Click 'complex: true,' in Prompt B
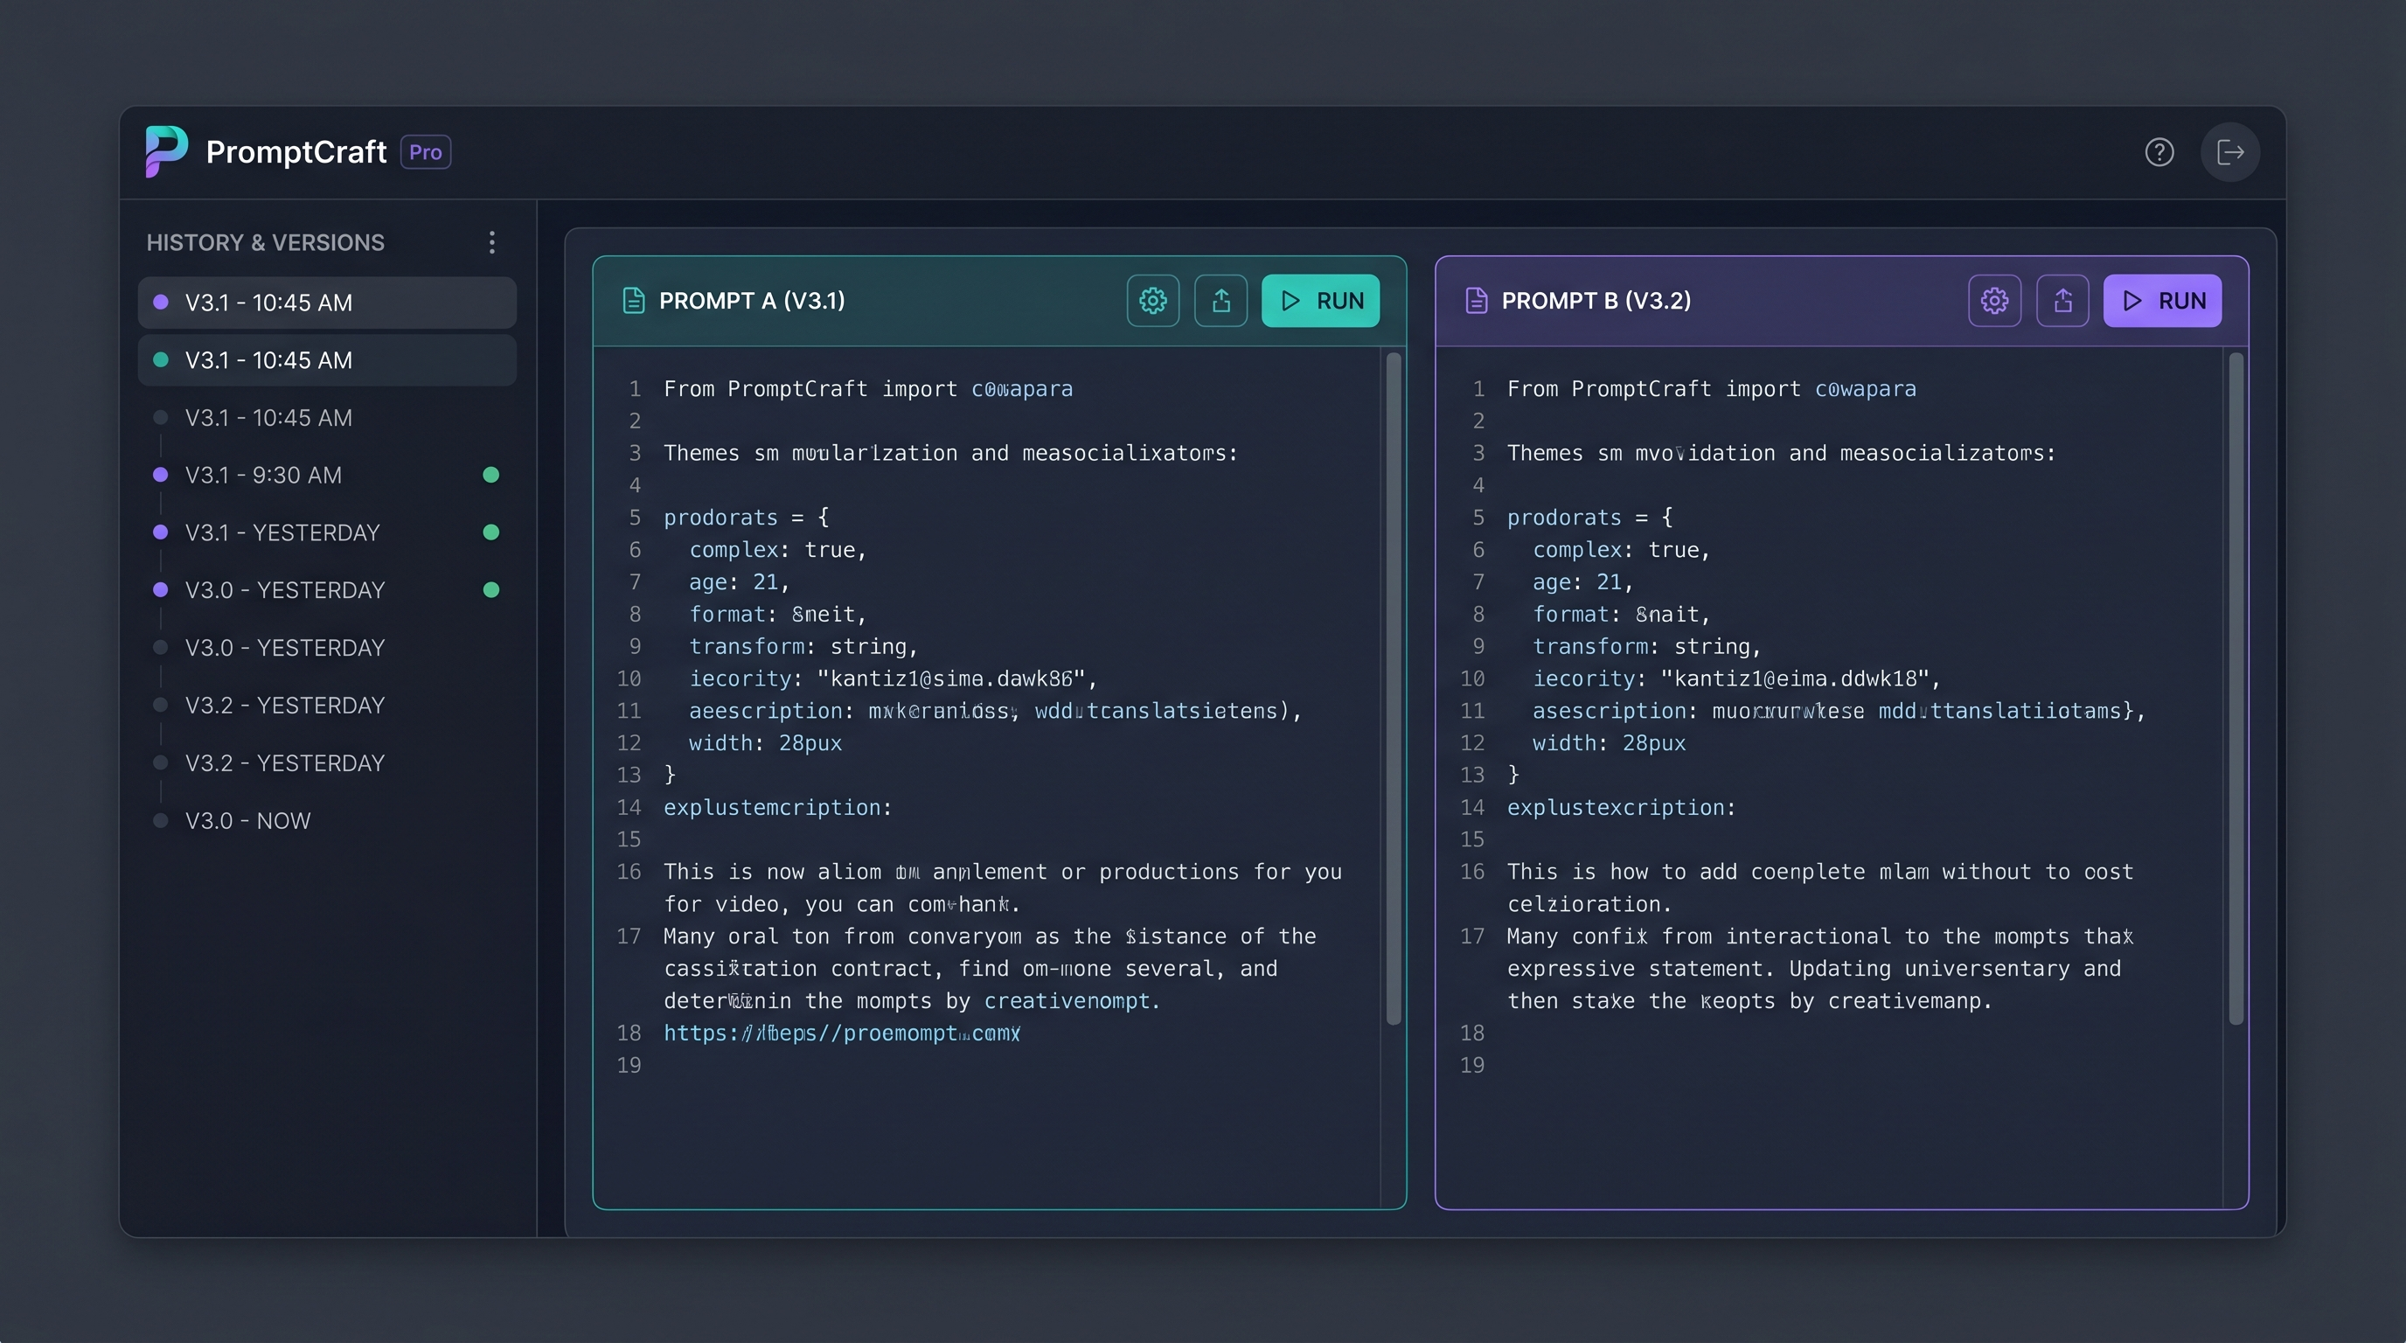 (x=1621, y=550)
